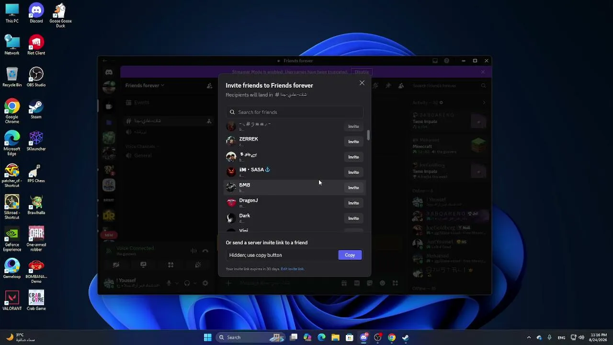Select the OBS Studio desktop icon
The height and width of the screenshot is (345, 613).
click(36, 77)
